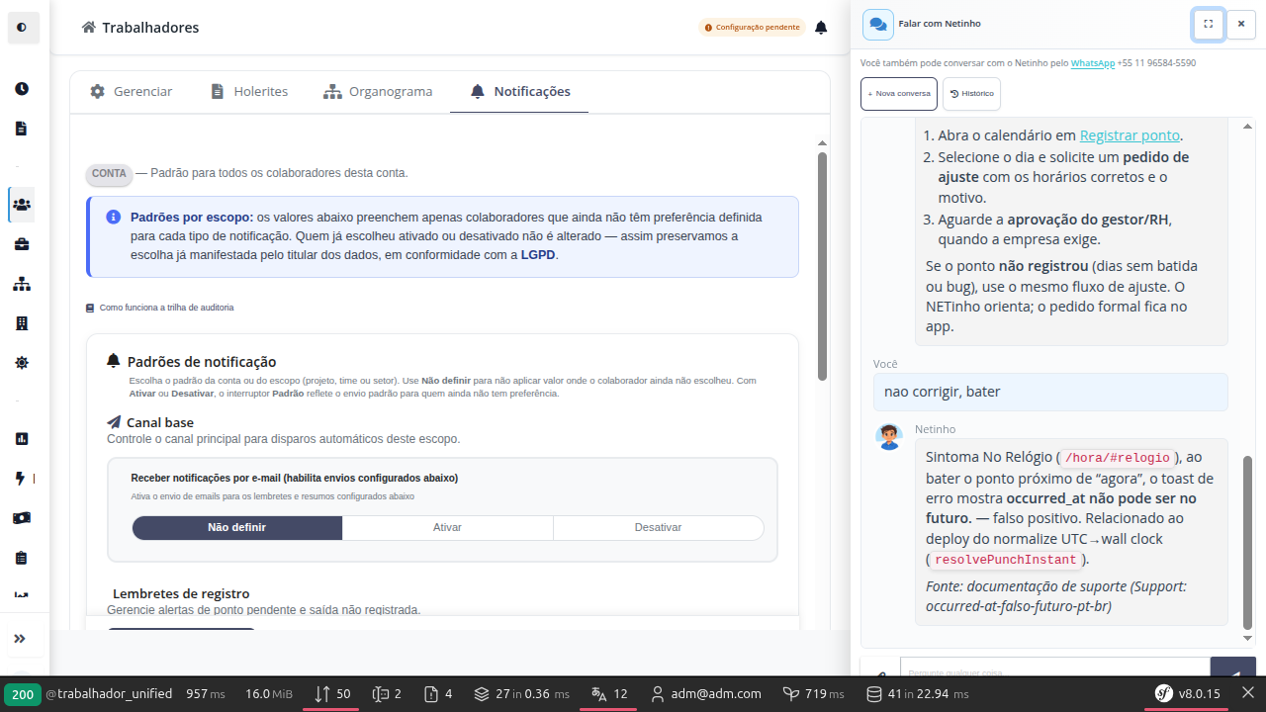This screenshot has height=712, width=1266.
Task: Select 'Desativar' for e-mail notifications
Action: tap(659, 528)
